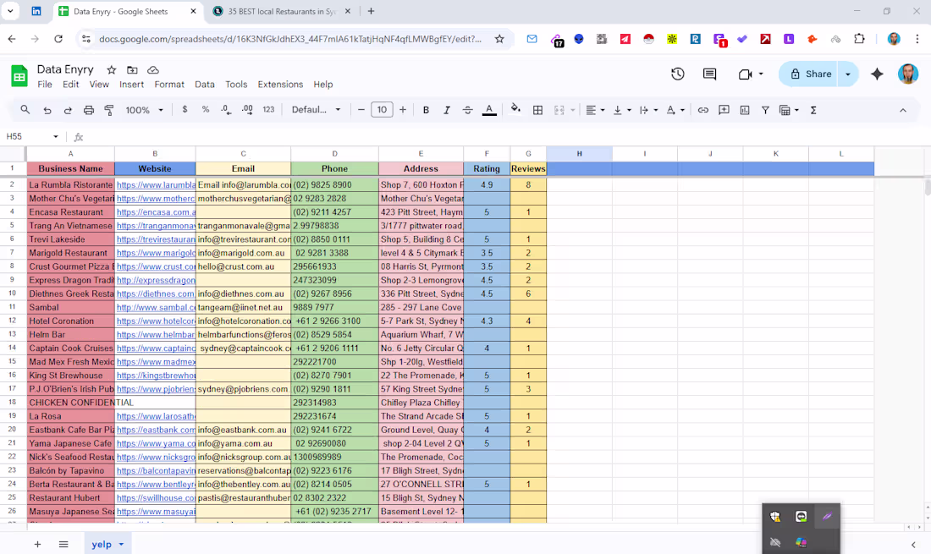This screenshot has height=554, width=931.
Task: Open the larumbla website link in row 2
Action: (x=155, y=184)
